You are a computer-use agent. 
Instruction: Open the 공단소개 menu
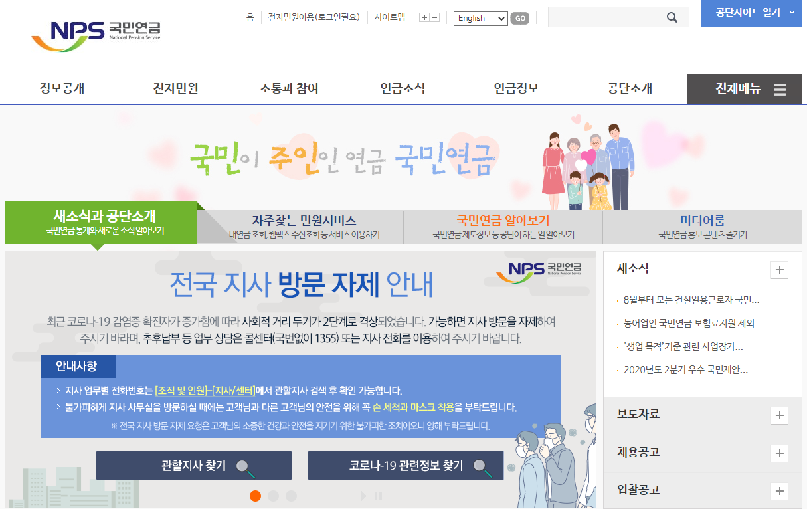point(630,89)
